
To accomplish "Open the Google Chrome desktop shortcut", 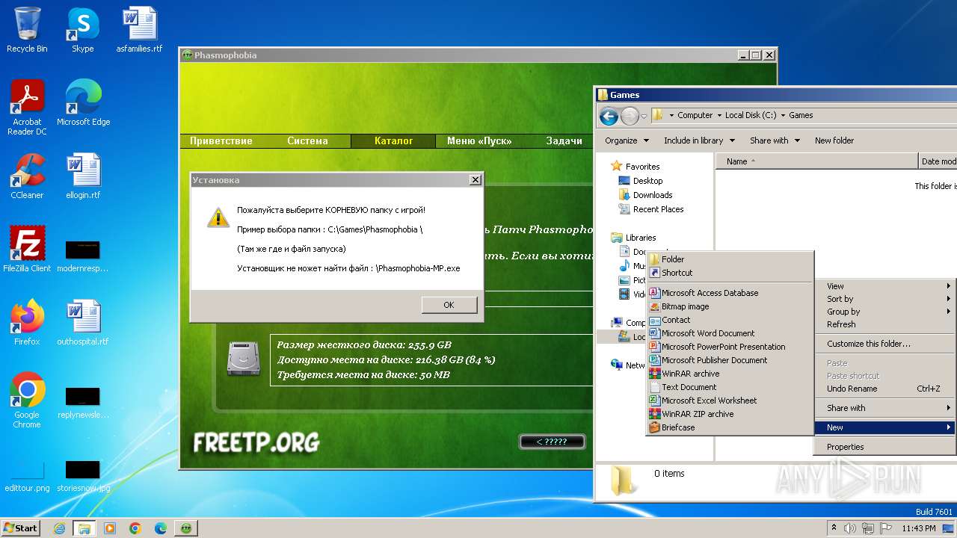I will point(27,401).
